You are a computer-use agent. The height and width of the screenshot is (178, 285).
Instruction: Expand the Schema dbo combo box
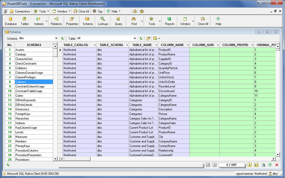pos(55,38)
